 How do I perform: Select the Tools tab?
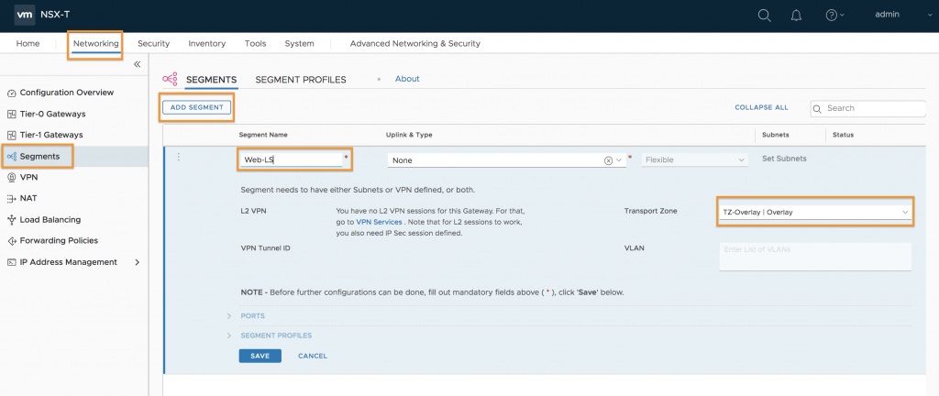(255, 44)
